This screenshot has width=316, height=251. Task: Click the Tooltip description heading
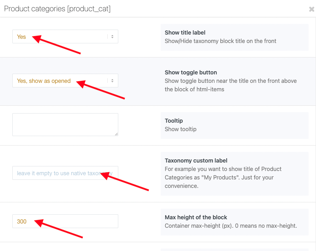tap(174, 121)
